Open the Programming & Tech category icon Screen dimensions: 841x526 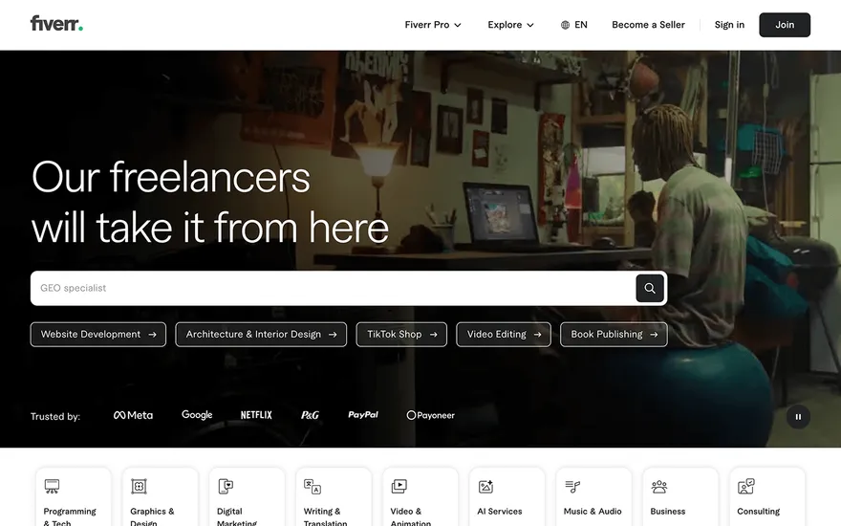pos(52,486)
